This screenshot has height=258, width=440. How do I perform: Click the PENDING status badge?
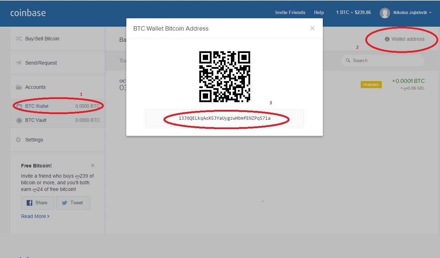click(371, 85)
